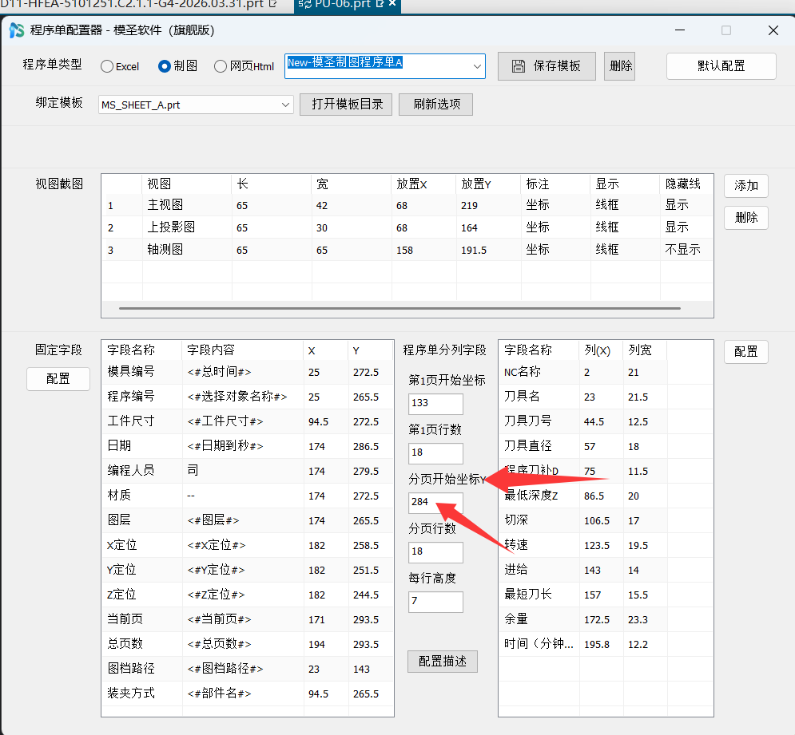Image resolution: width=795 pixels, height=735 pixels.
Task: Open the New-模圣制图程序单A template dropdown
Action: point(476,66)
